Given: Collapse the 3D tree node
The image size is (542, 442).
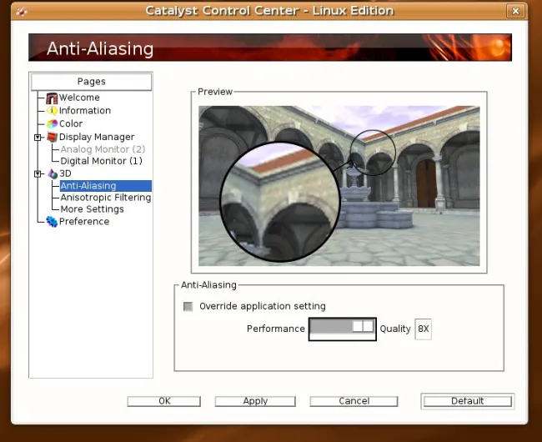Looking at the screenshot, I should point(38,173).
